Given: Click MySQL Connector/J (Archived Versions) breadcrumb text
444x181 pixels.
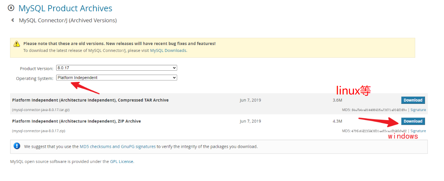Looking at the screenshot, I should tap(68, 21).
